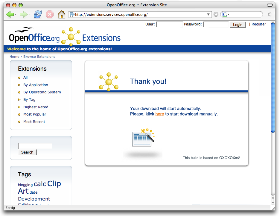Screen dimensions: 280x217
Task: Open the Most Popular extensions list
Action: 35,114
